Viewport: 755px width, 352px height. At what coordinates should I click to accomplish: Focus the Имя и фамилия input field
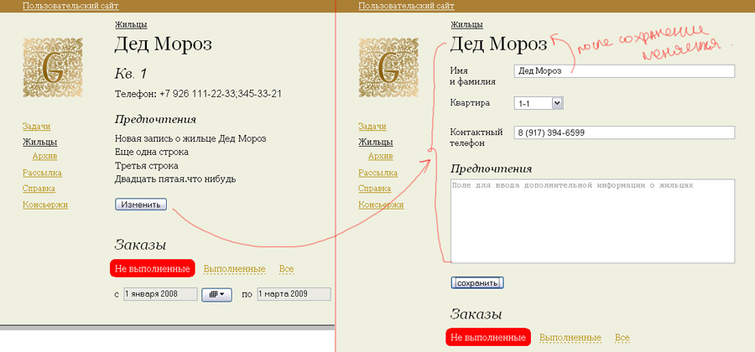pyautogui.click(x=624, y=71)
